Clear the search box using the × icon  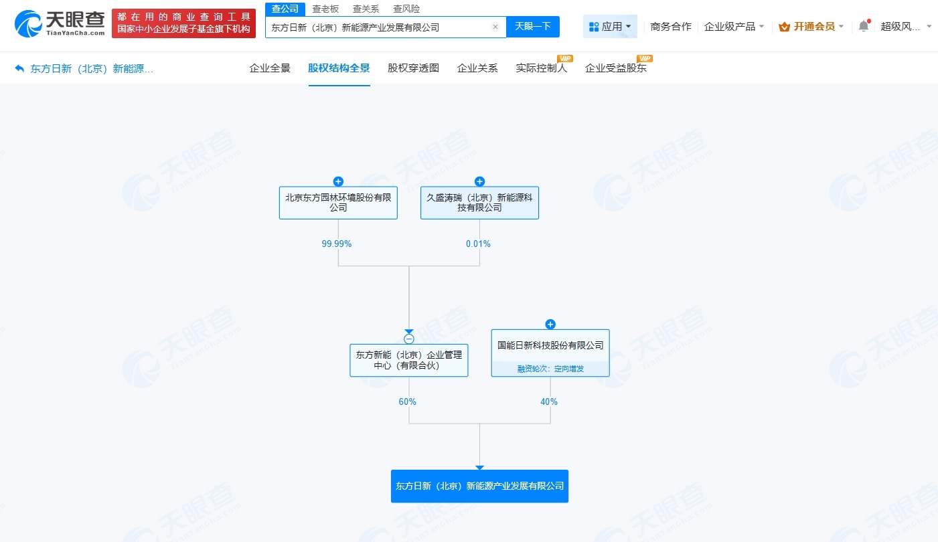pyautogui.click(x=495, y=27)
